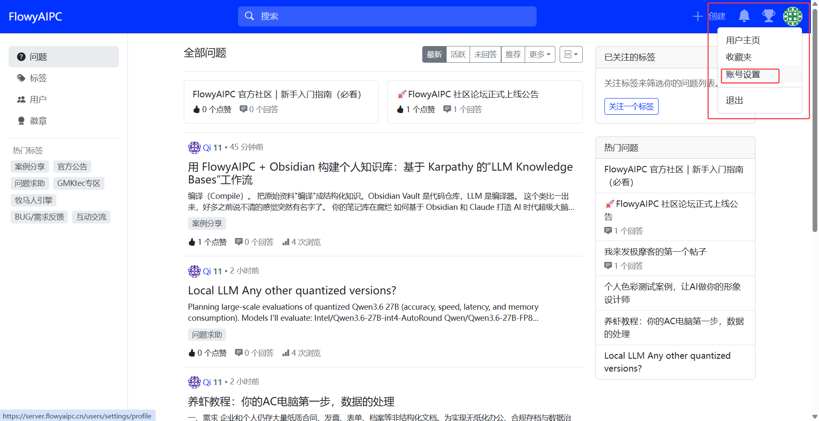This screenshot has width=819, height=421.
Task: Open the notifications bell
Action: click(744, 16)
